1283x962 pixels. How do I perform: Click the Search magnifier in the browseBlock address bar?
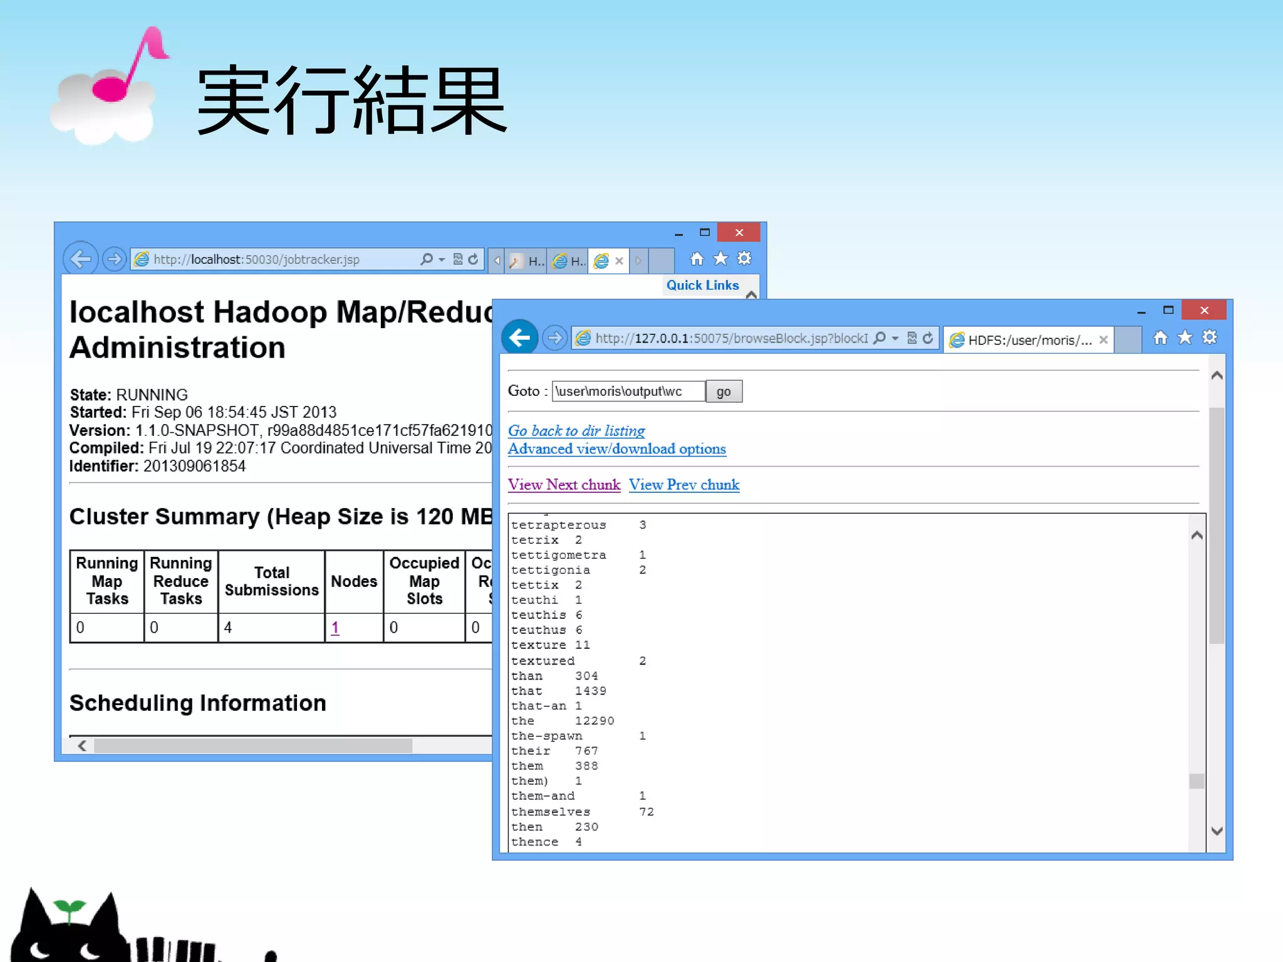[x=880, y=338]
